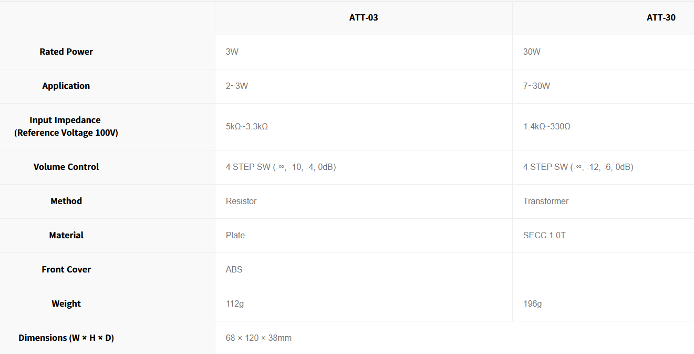Select the Rated Power row label
The image size is (694, 354).
[x=66, y=52]
